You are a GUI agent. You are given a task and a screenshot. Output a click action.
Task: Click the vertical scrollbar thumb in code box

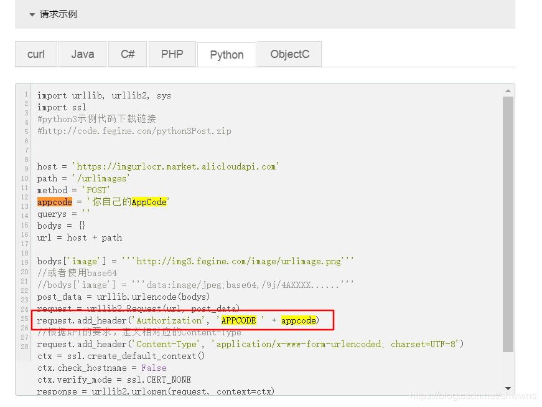pos(508,224)
